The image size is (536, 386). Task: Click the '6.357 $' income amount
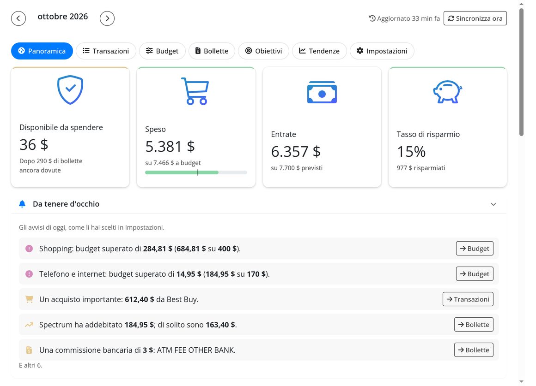pyautogui.click(x=296, y=152)
